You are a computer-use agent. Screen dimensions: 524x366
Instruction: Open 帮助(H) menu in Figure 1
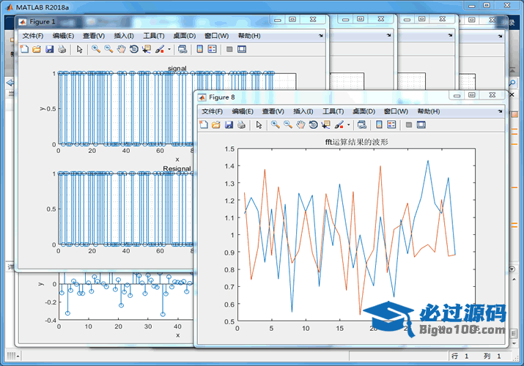click(x=249, y=36)
